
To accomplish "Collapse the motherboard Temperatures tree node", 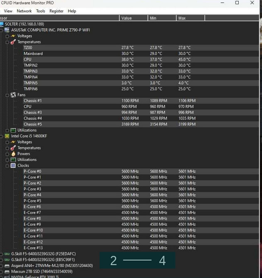I will tap(7, 42).
